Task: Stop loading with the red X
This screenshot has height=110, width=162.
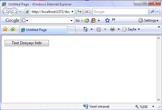Action: [87, 11]
